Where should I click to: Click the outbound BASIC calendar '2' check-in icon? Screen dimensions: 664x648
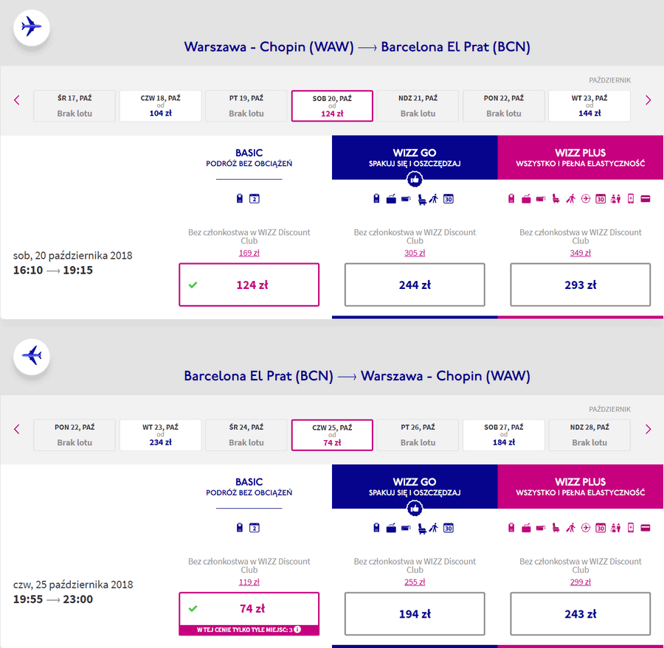[x=254, y=198]
